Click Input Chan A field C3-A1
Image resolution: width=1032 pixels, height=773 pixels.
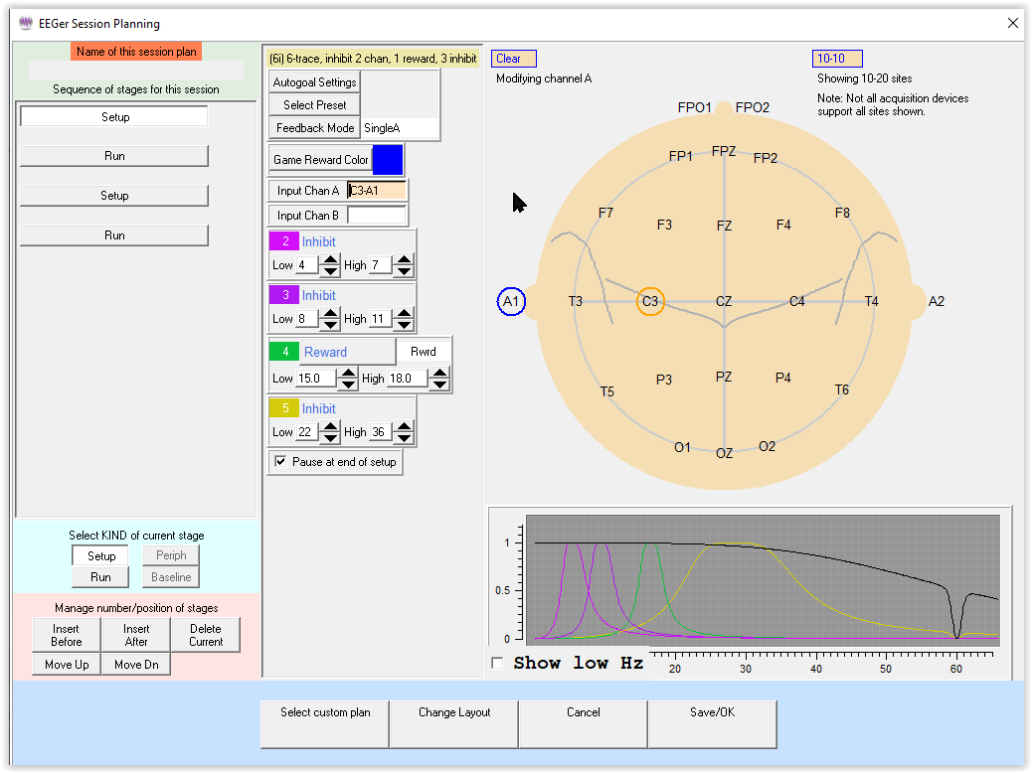(x=377, y=191)
